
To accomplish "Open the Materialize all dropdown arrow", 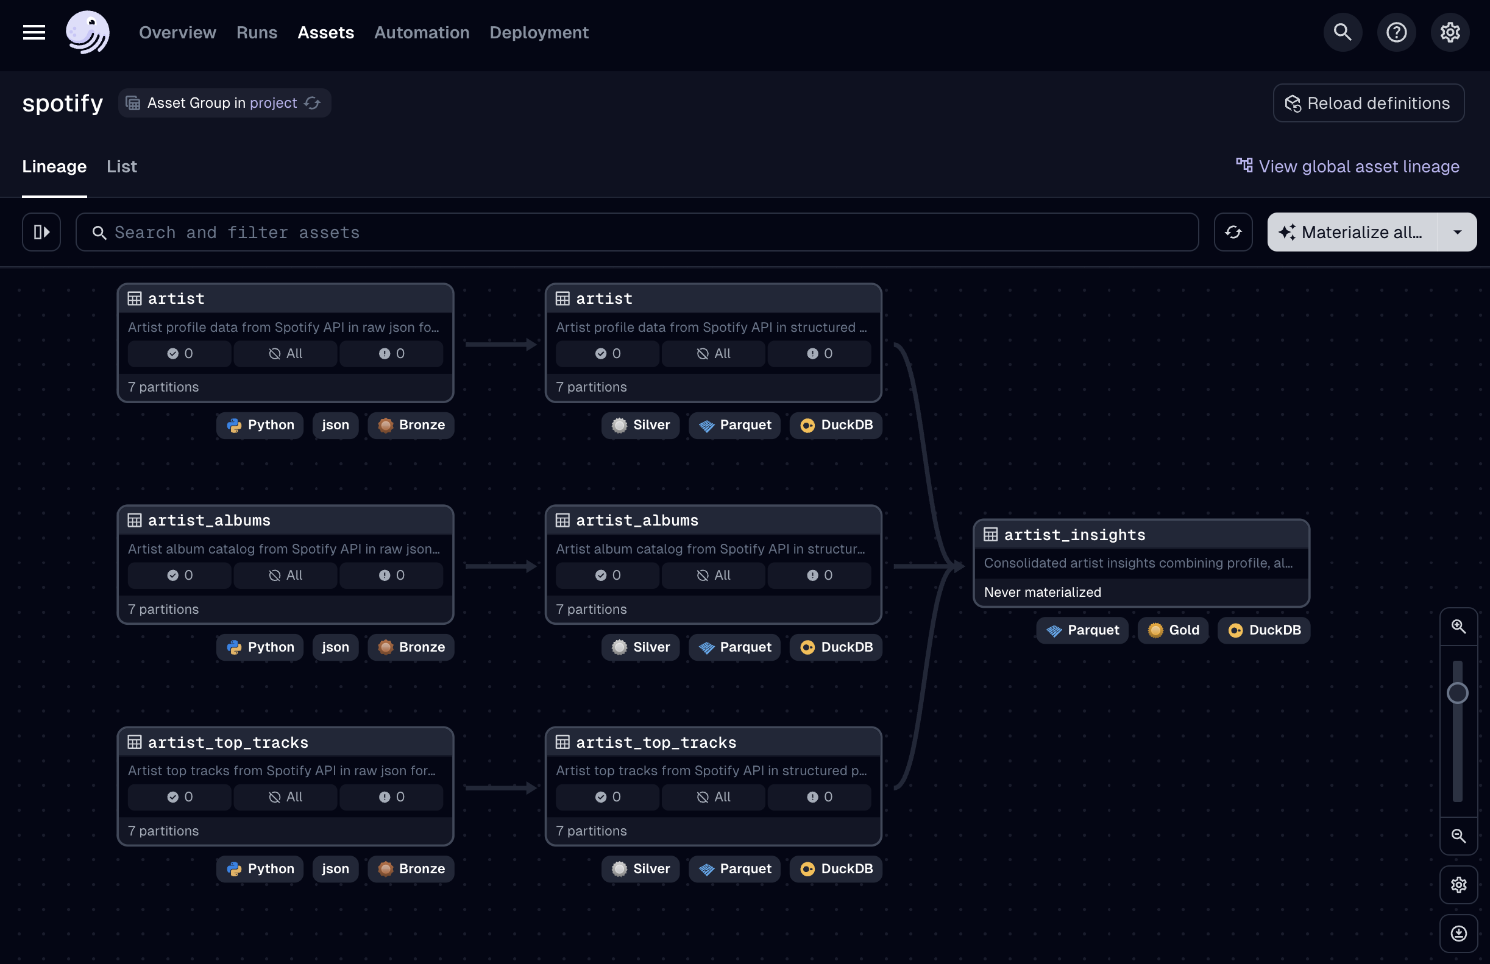I will pos(1458,232).
